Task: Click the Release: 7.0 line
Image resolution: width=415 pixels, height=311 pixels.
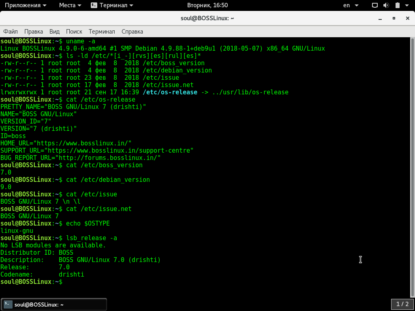Action: 35,267
